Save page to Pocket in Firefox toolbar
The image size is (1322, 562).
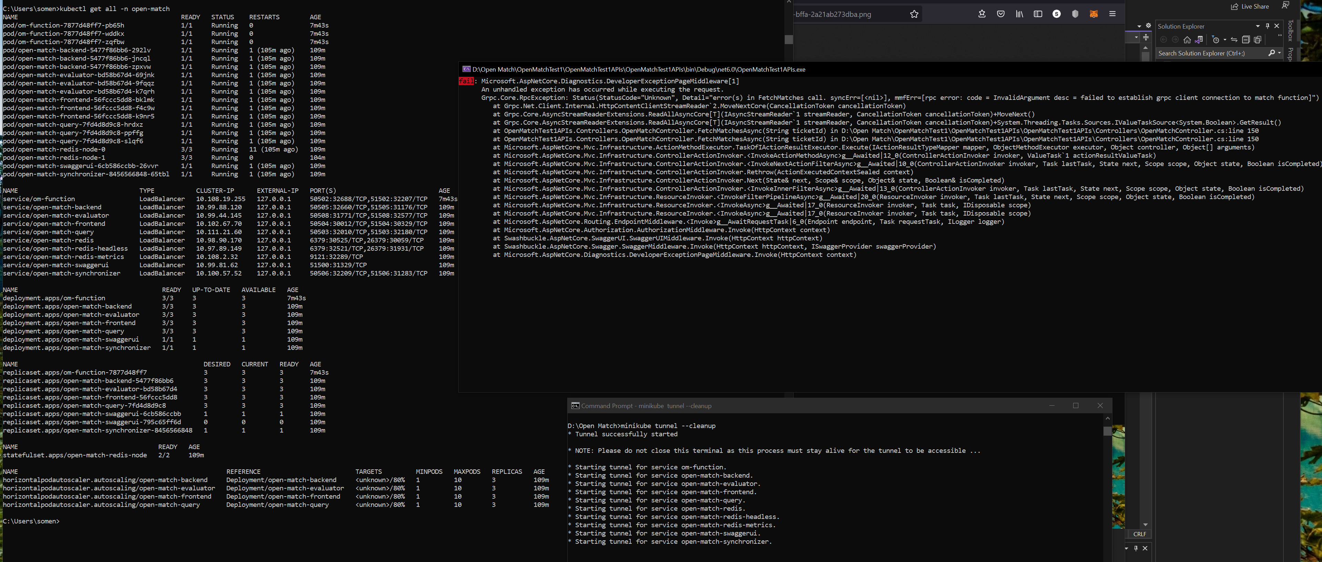pos(1001,14)
